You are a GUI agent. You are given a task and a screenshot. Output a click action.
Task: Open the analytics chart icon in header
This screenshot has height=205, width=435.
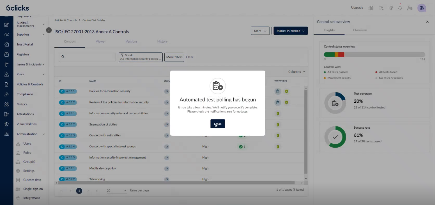pos(371,8)
